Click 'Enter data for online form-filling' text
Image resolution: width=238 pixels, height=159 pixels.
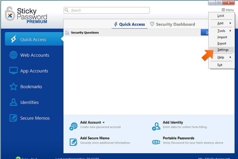click(185, 127)
